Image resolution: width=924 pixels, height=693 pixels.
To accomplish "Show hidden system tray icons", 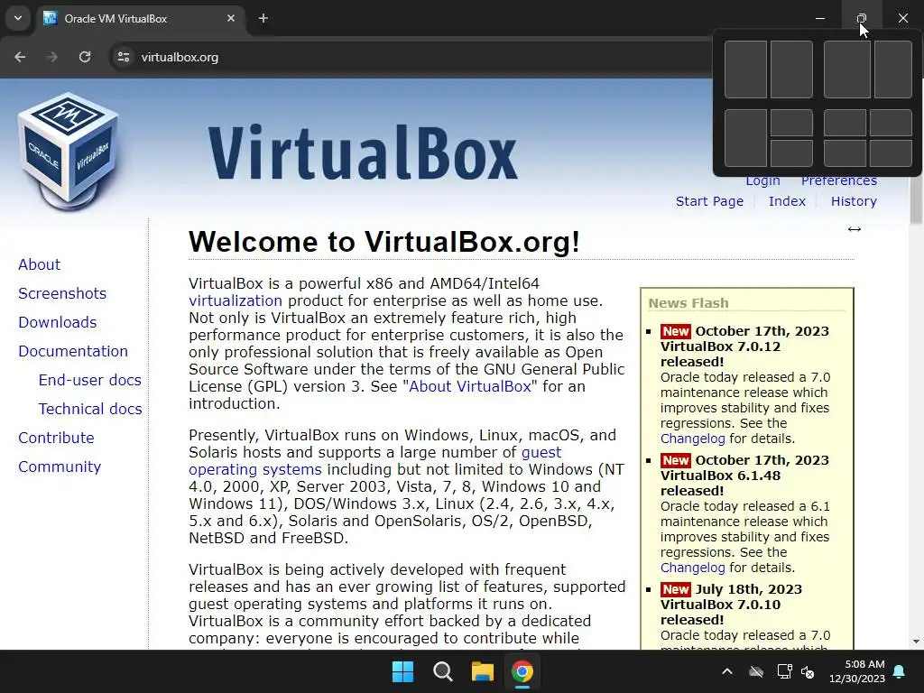I will [x=727, y=671].
